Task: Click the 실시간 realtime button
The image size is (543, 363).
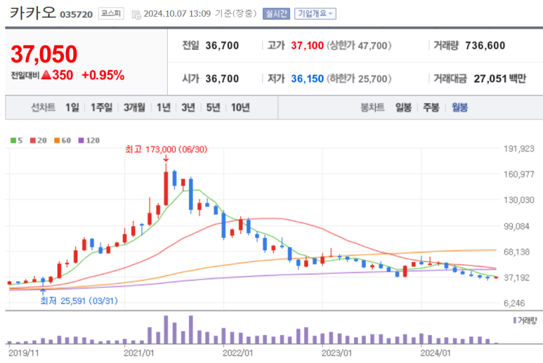Action: [x=276, y=13]
